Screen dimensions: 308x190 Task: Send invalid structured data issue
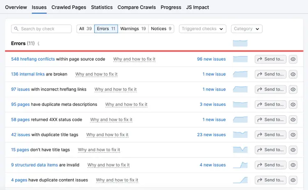[271, 165]
